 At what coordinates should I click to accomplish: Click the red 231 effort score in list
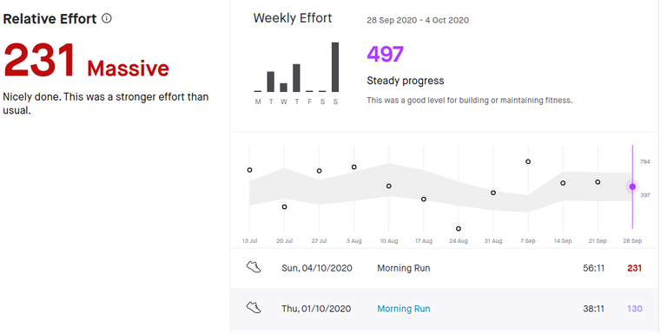634,269
